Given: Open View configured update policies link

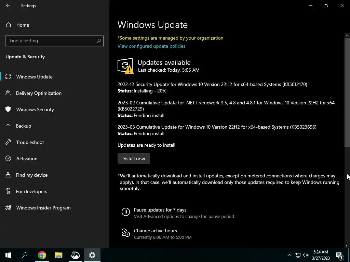Looking at the screenshot, I should coord(151,46).
